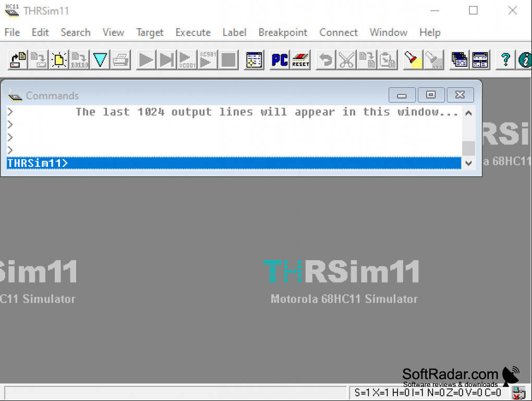Image resolution: width=532 pixels, height=401 pixels.
Task: Maximize the Commands child window
Action: (431, 95)
